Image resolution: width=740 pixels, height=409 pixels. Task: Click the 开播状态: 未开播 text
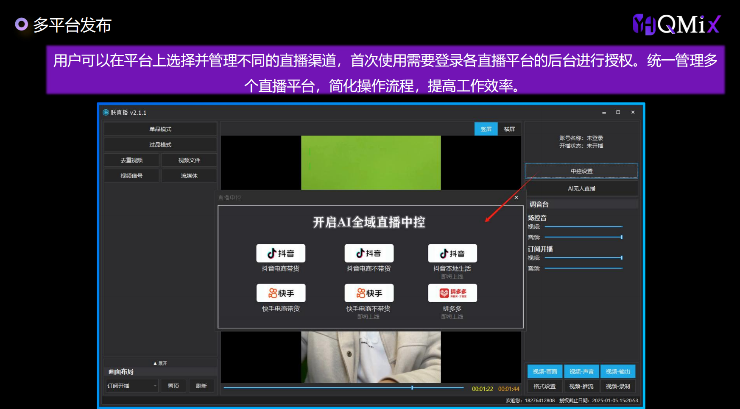click(581, 146)
